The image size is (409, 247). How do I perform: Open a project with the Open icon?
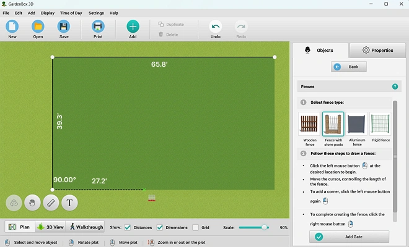pos(38,27)
